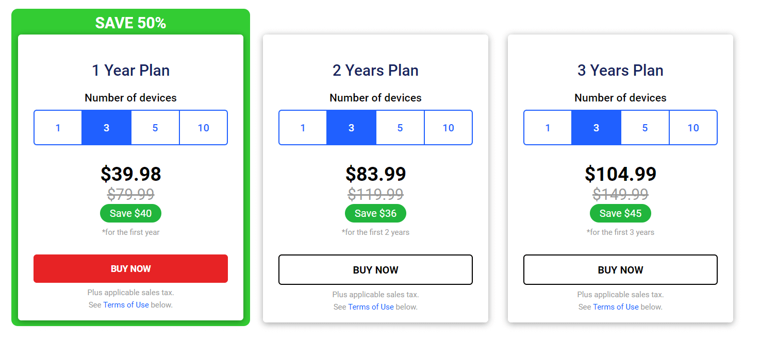Select 3 devices for 1 Year Plan
Viewport: 760px width, 341px height.
click(106, 128)
